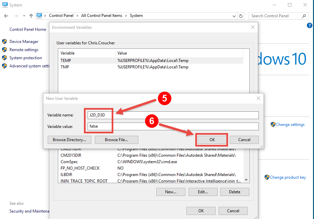This screenshot has width=314, height=219.
Task: Maximize the System window
Action: tap(290, 5)
